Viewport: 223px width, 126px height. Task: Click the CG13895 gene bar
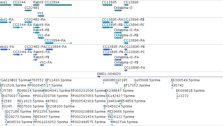[x=107, y=5]
